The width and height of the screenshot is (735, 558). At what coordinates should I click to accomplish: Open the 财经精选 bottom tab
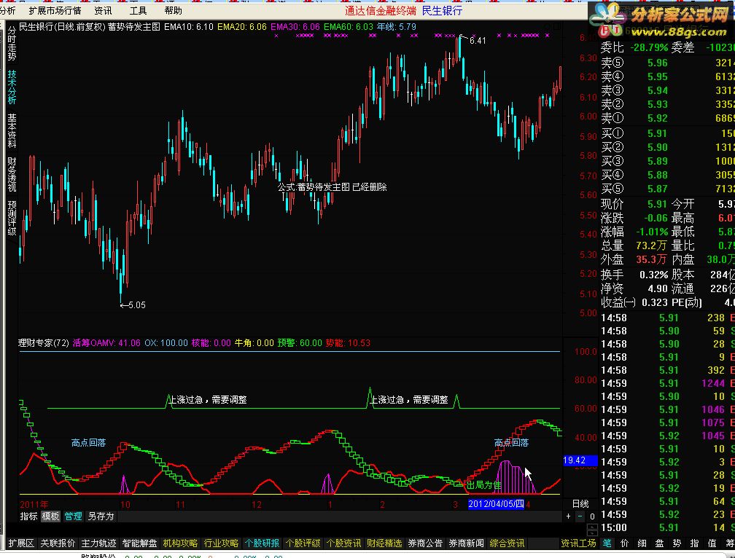pyautogui.click(x=384, y=543)
